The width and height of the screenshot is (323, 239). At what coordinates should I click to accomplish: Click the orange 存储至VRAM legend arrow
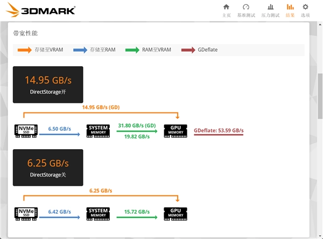(x=25, y=50)
